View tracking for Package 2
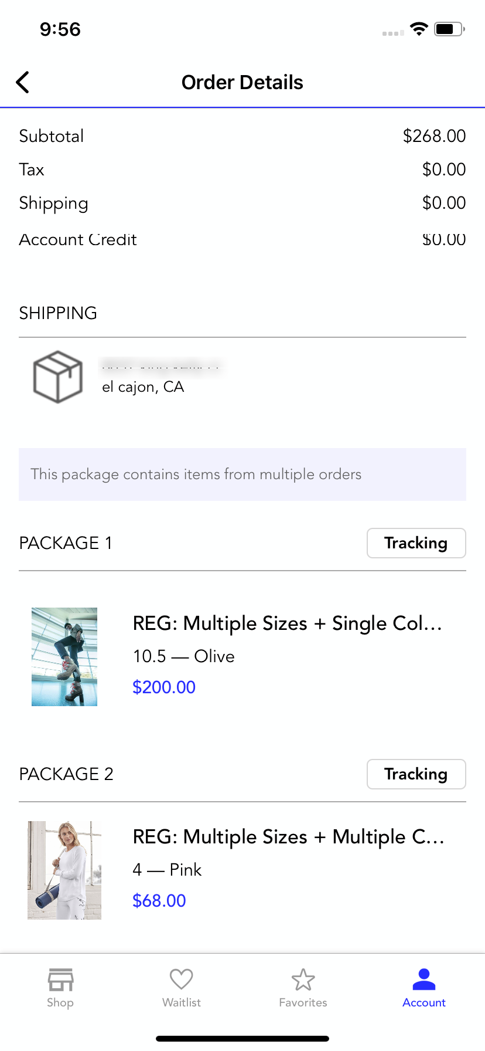The image size is (485, 1051). tap(416, 774)
